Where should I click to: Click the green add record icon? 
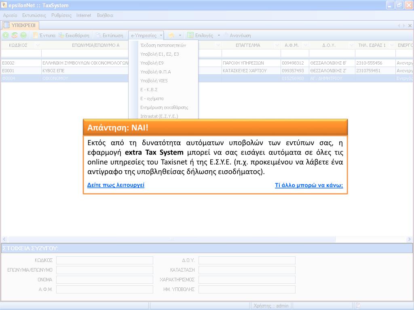click(6, 36)
